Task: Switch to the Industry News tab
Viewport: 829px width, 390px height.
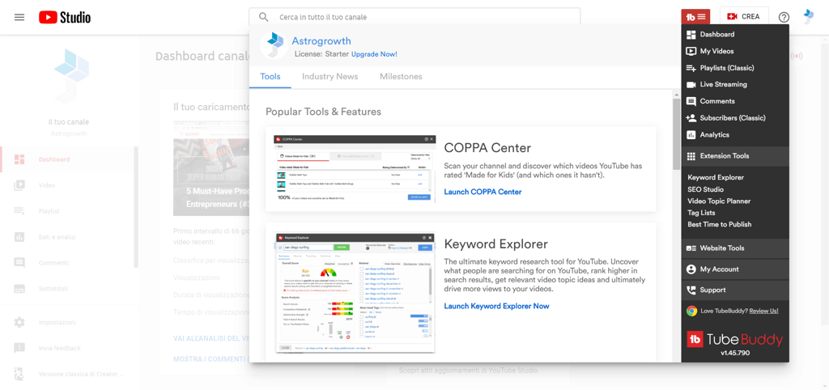Action: click(330, 77)
